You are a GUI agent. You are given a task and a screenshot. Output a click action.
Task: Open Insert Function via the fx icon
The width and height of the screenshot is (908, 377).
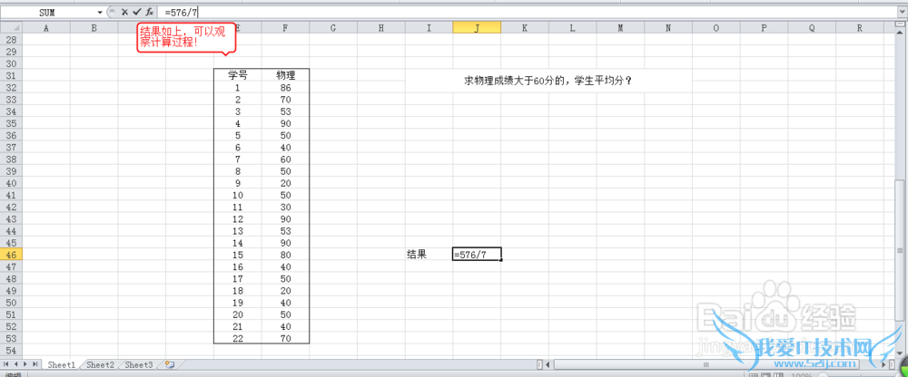pyautogui.click(x=150, y=12)
